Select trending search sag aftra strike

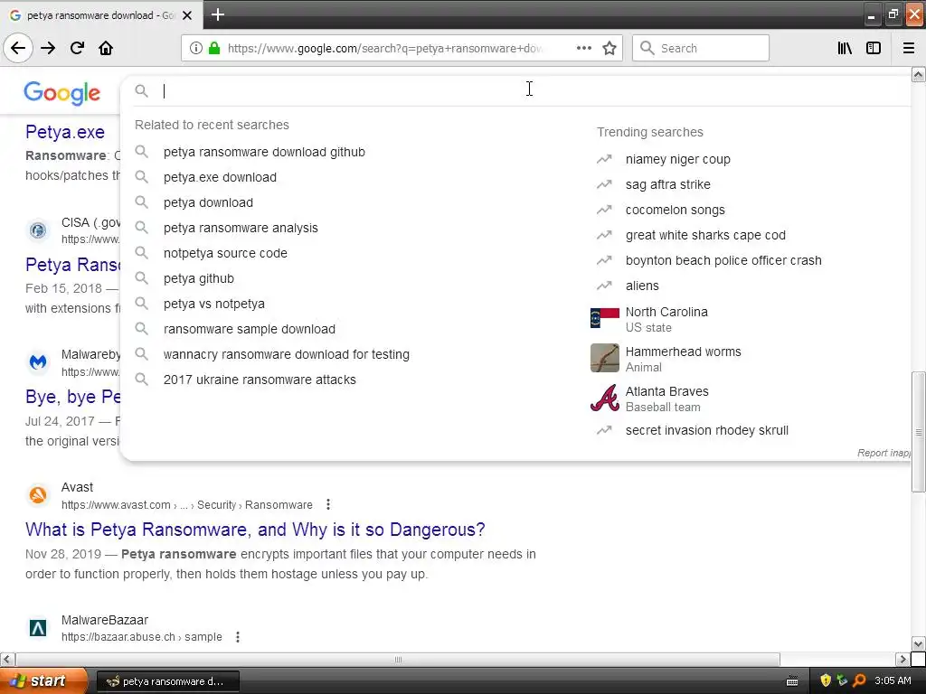[667, 184]
